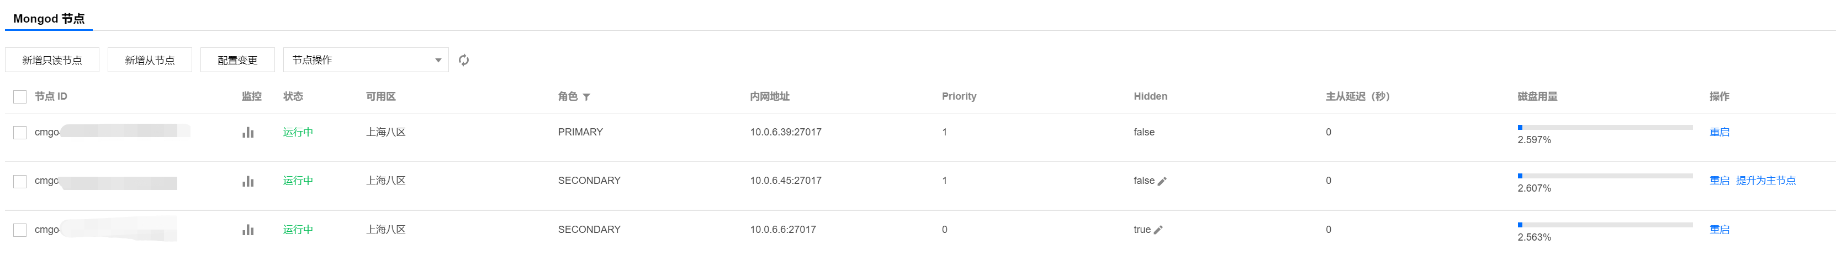1836x256 pixels.
Task: Edit Hidden value pencil next to true
Action: 1158,230
